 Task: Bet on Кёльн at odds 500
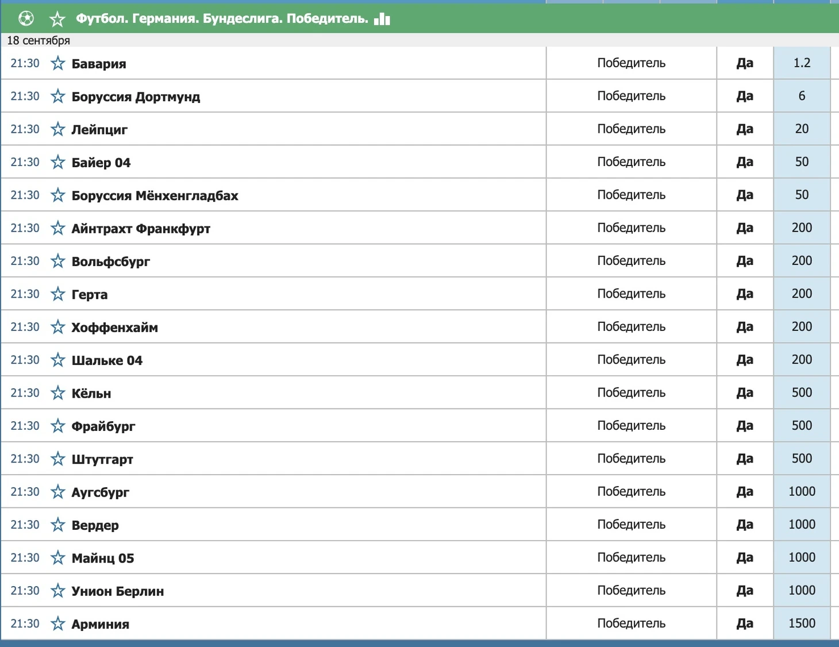point(802,393)
